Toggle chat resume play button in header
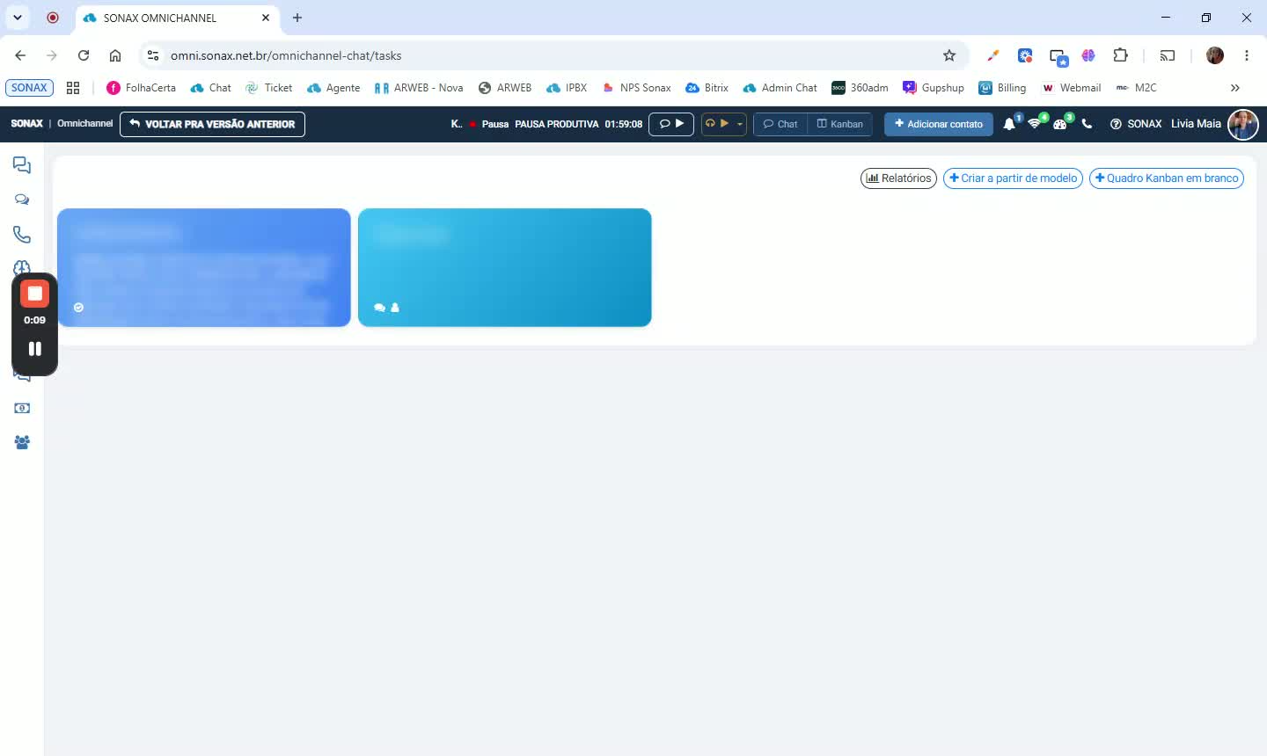 671,124
